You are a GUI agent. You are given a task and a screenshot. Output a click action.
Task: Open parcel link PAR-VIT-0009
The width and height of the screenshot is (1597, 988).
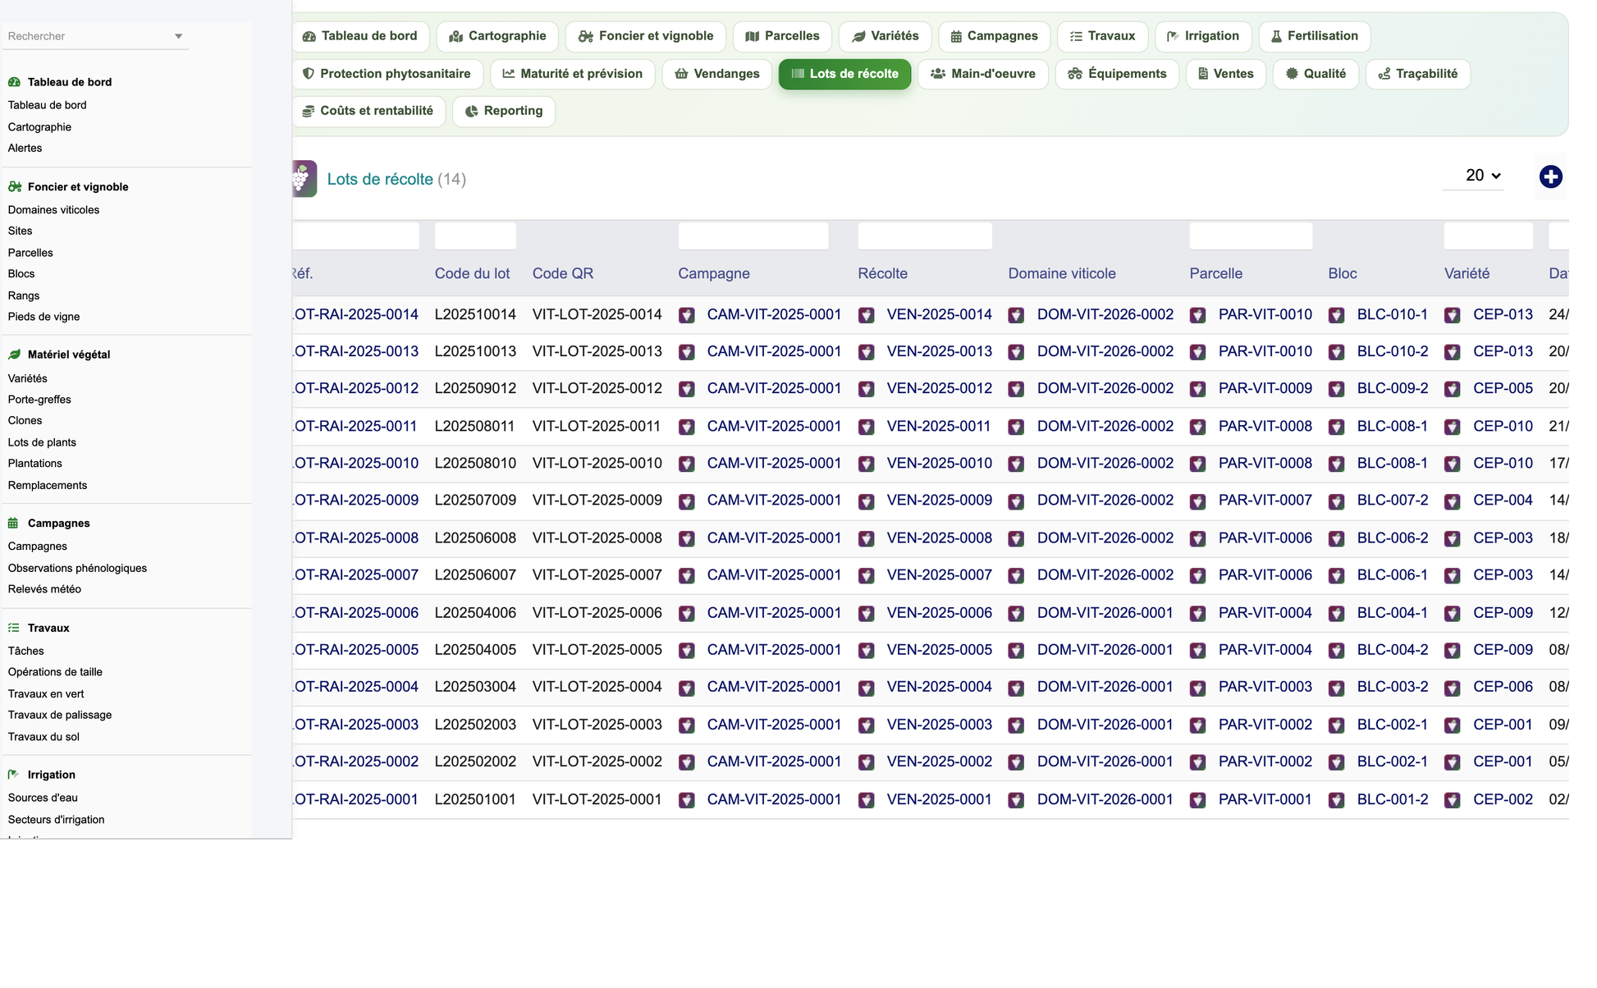coord(1265,388)
